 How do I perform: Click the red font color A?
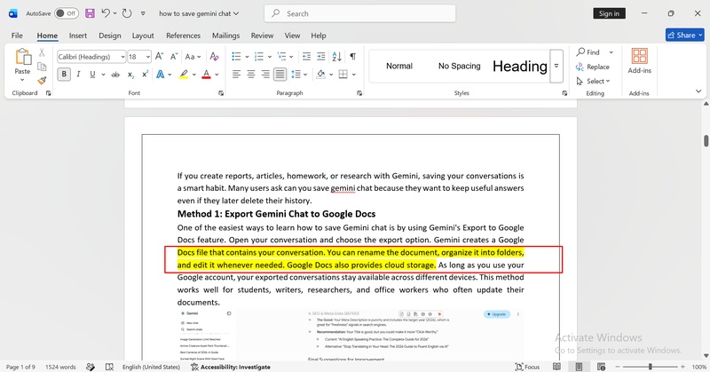(207, 75)
